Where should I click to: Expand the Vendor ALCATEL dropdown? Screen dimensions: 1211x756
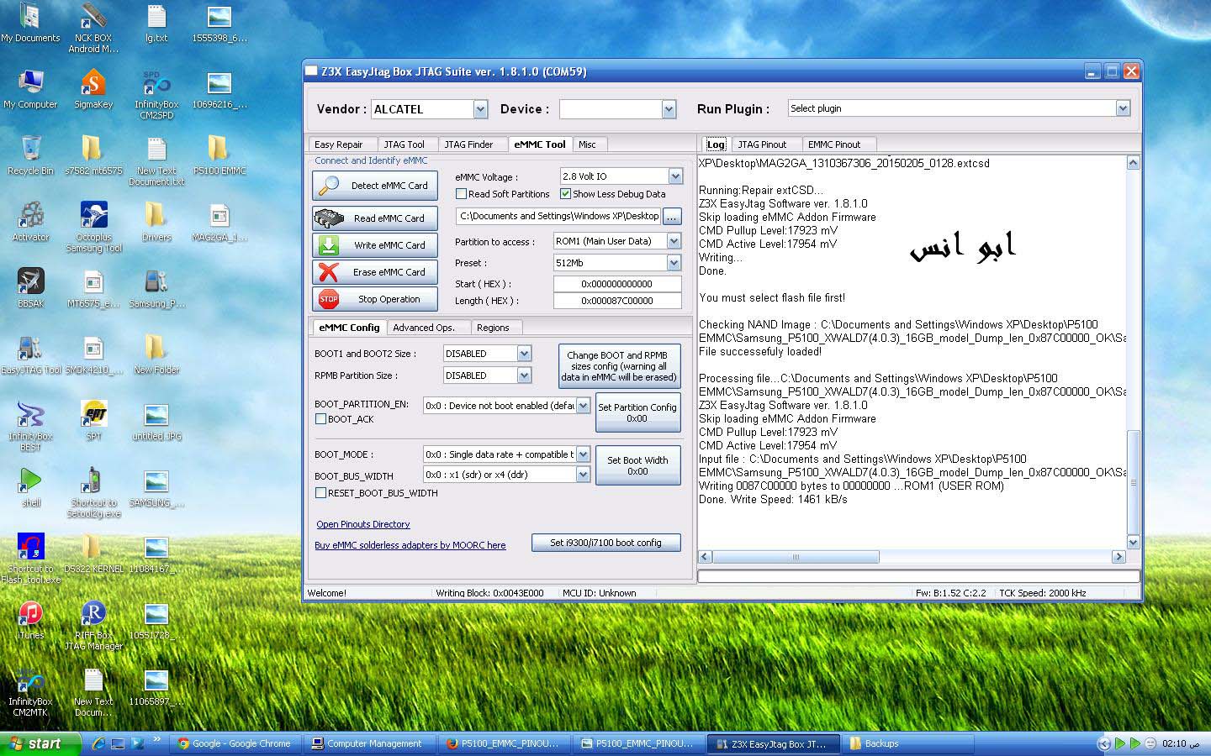point(480,109)
